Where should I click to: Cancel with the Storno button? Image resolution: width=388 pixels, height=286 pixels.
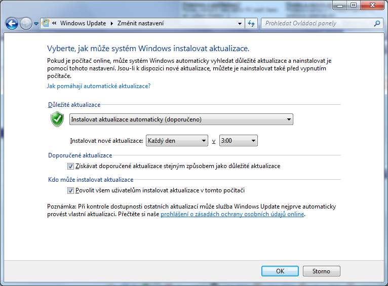(321, 271)
